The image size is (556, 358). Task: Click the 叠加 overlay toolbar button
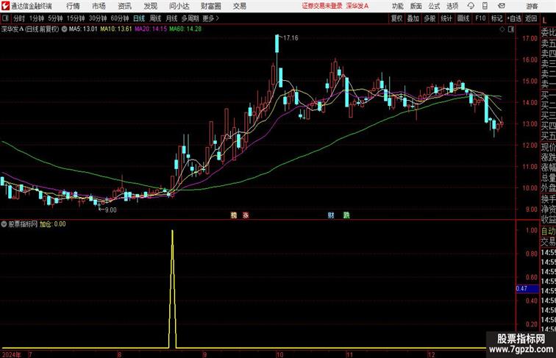tap(413, 18)
